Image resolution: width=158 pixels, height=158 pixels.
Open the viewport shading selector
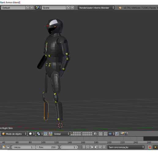(32, 134)
